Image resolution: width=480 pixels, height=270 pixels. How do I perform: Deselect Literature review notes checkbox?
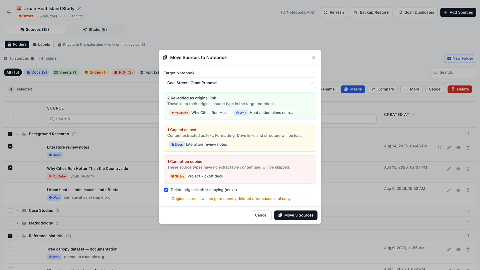(x=10, y=146)
